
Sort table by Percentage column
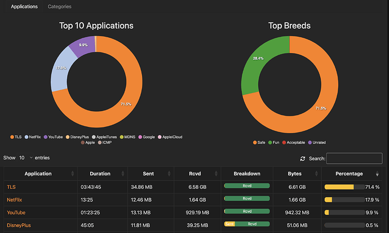[x=352, y=174]
